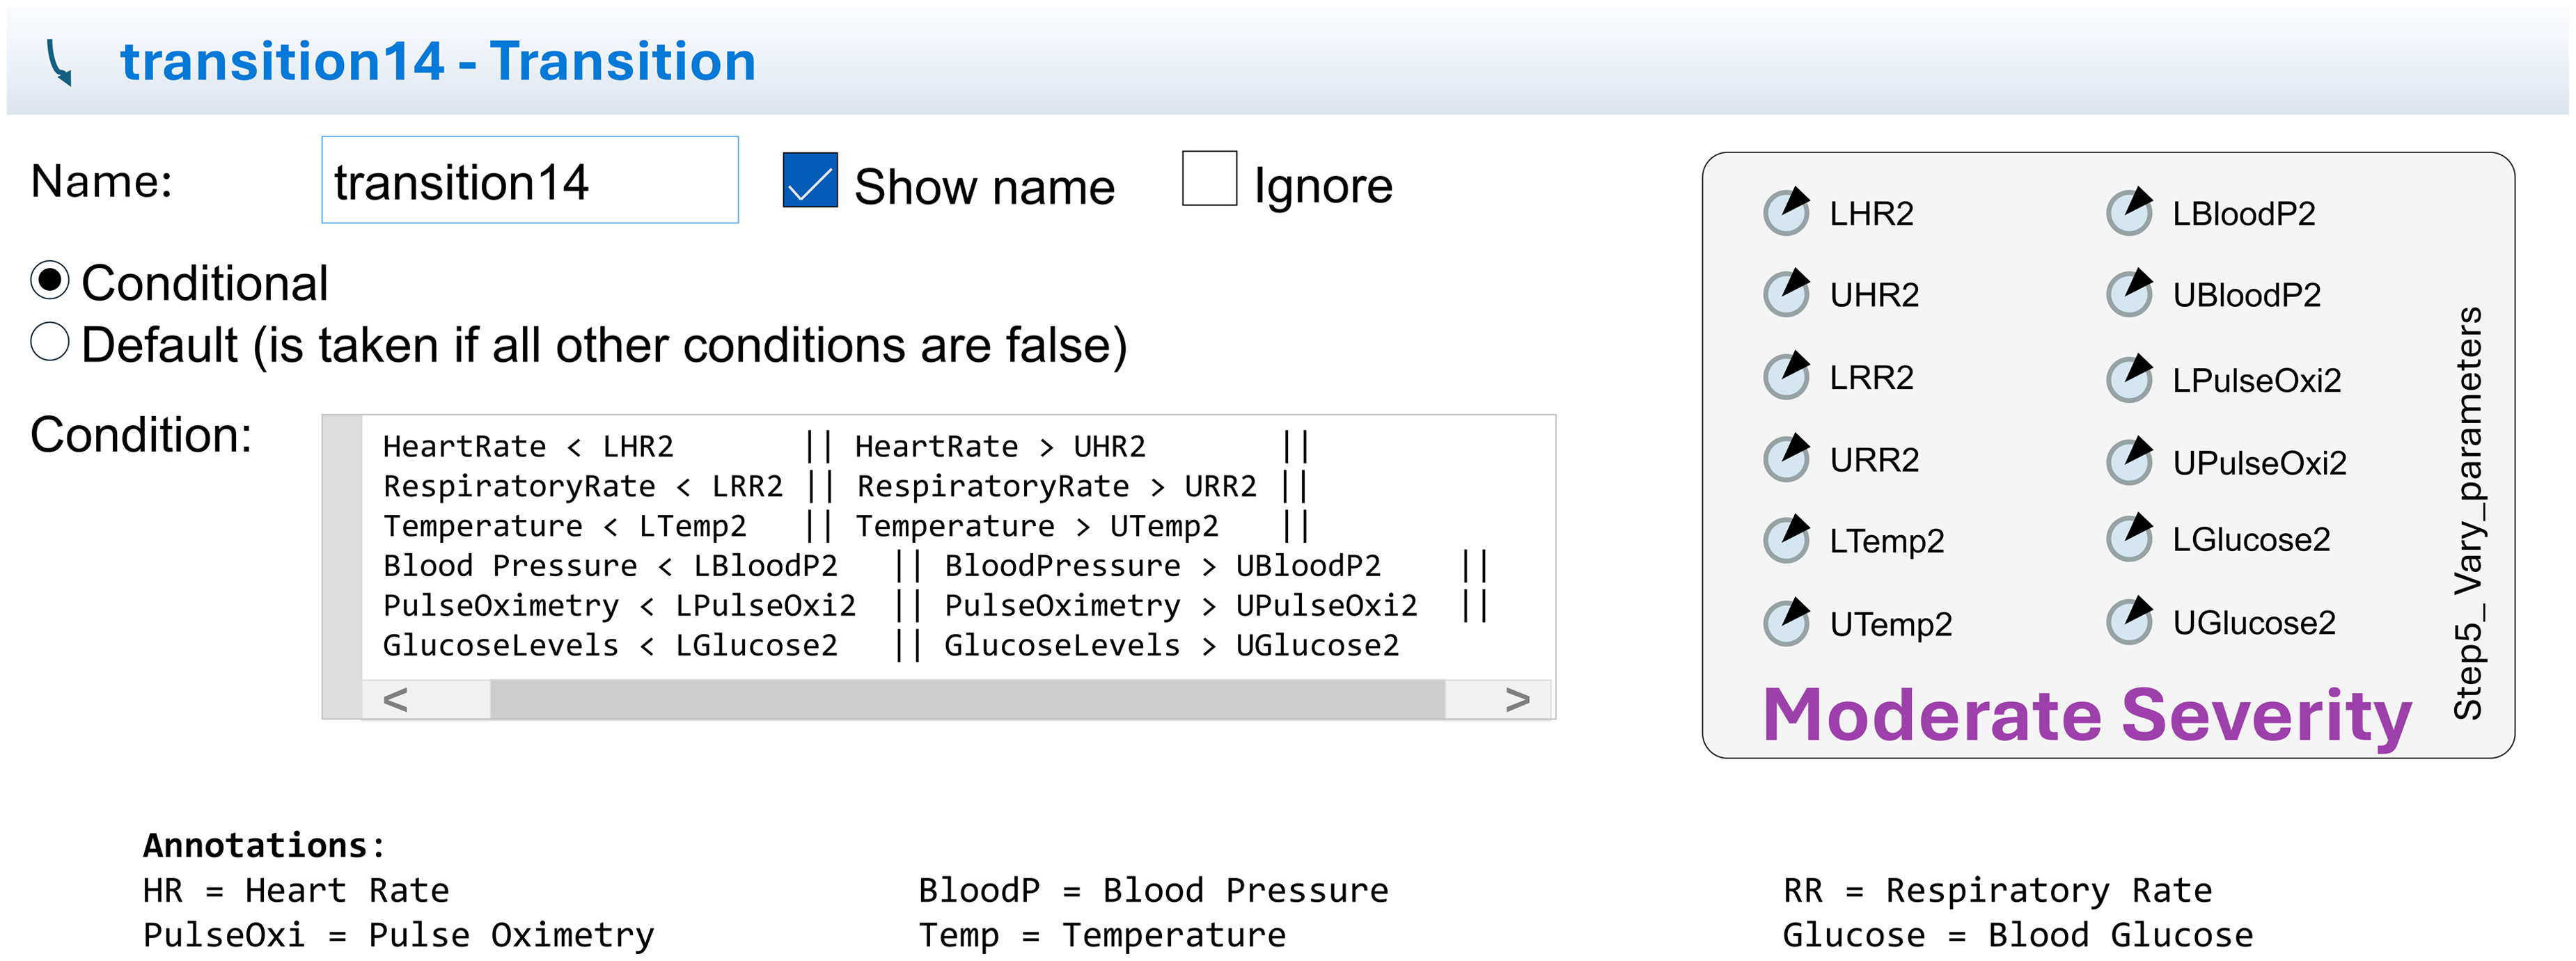Screen dimensions: 2576x961
Task: Select the LGlucose2 parameter icon
Action: pos(2129,538)
